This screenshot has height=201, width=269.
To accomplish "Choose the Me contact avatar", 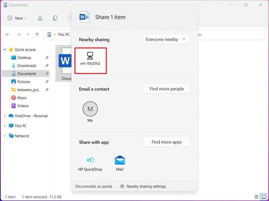I will coord(90,109).
